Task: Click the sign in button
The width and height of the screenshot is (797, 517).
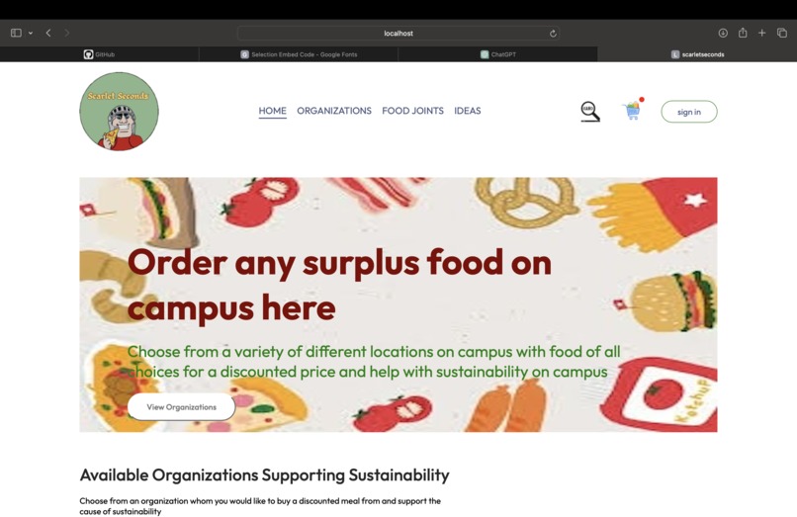Action: click(x=689, y=112)
